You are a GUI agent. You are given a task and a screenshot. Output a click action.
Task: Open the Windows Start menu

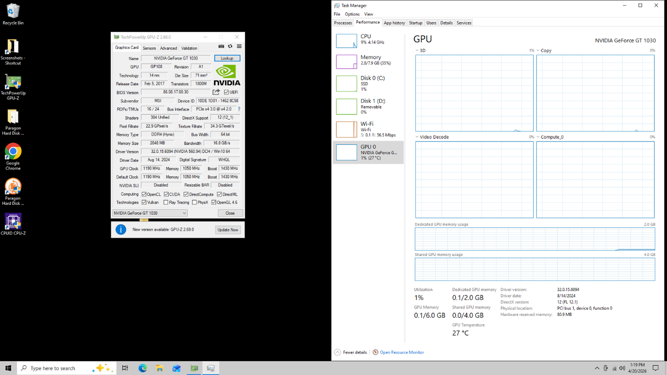point(8,368)
